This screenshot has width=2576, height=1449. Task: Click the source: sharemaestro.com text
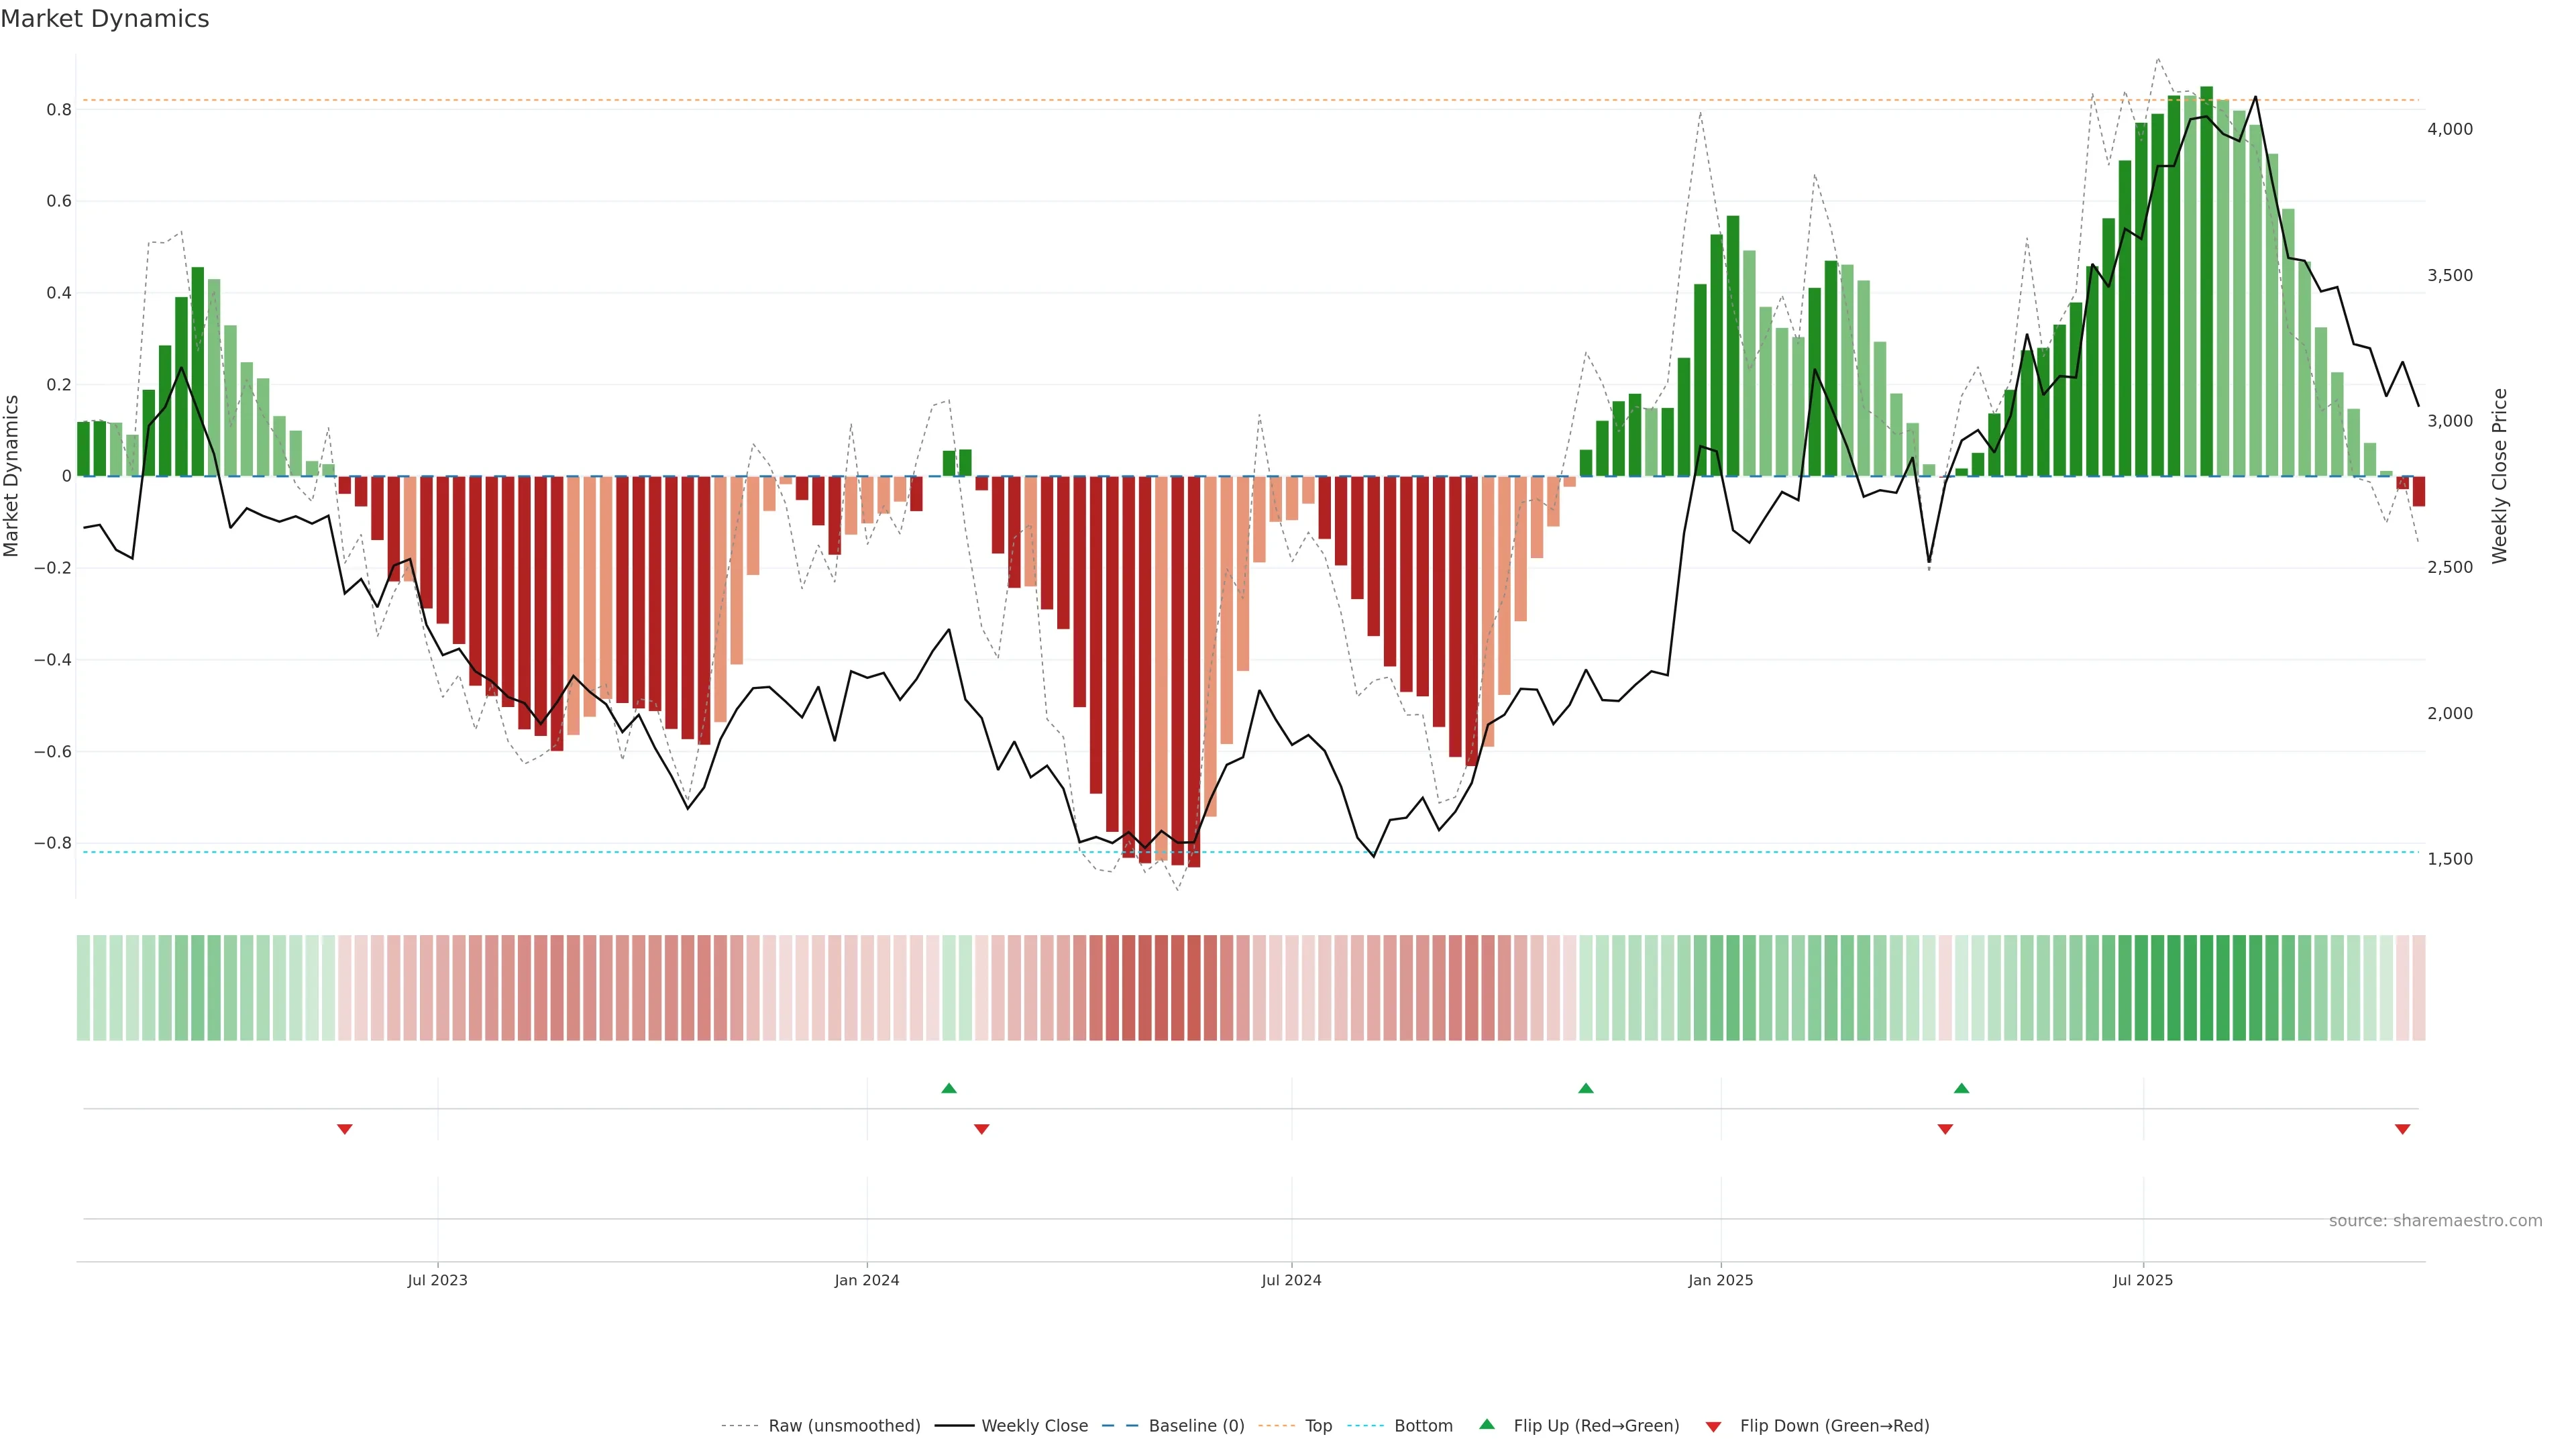[2435, 1220]
